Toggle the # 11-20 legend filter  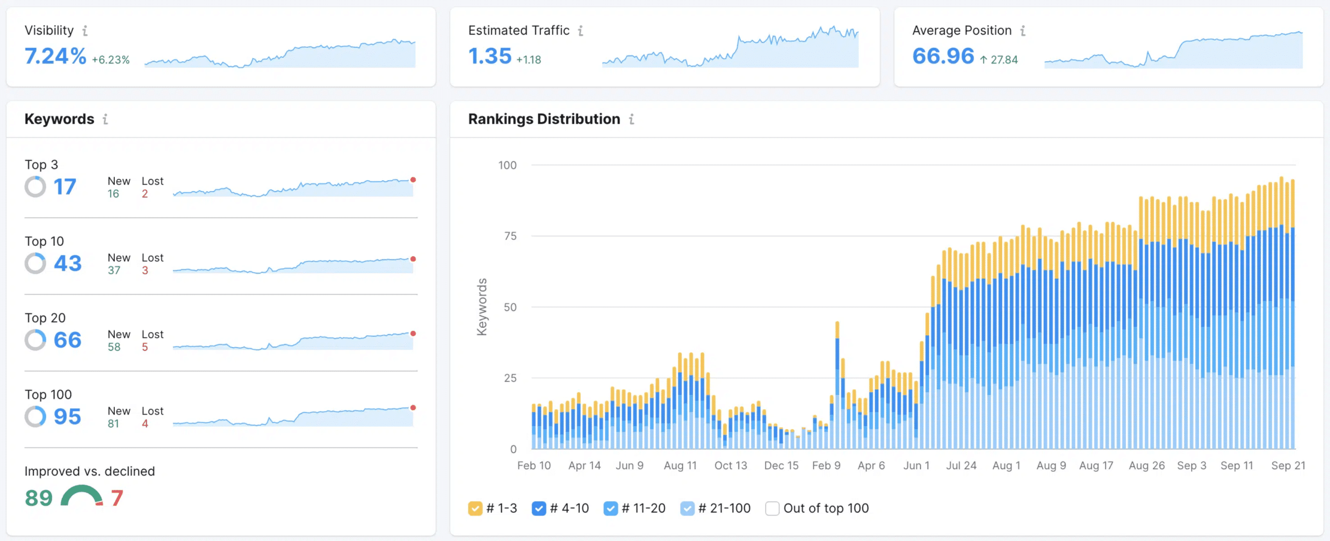(611, 508)
